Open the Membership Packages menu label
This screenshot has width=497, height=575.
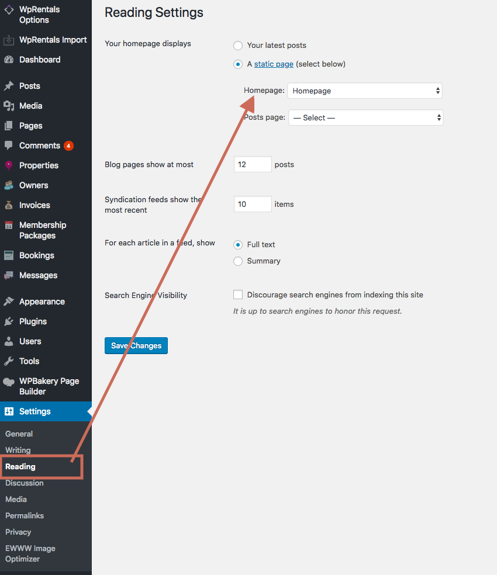[43, 230]
